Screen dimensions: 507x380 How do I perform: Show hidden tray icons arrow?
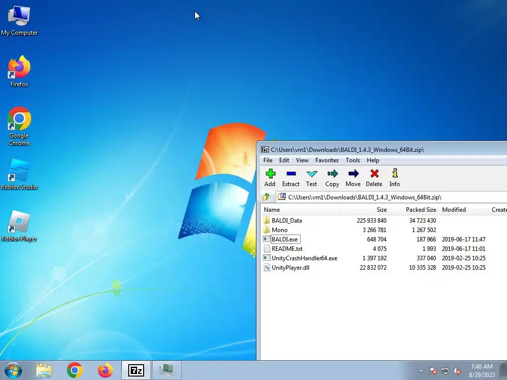[421, 371]
